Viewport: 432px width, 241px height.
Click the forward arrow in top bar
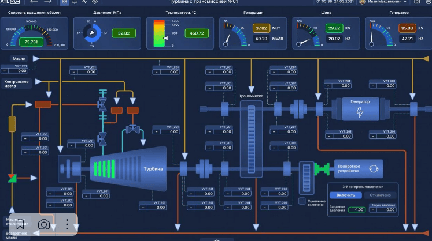pyautogui.click(x=49, y=2)
